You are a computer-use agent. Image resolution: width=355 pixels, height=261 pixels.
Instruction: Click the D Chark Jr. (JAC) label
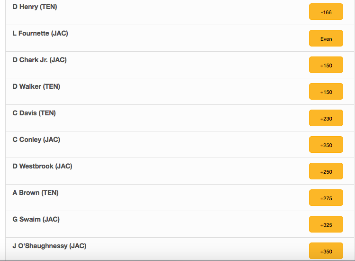point(40,60)
